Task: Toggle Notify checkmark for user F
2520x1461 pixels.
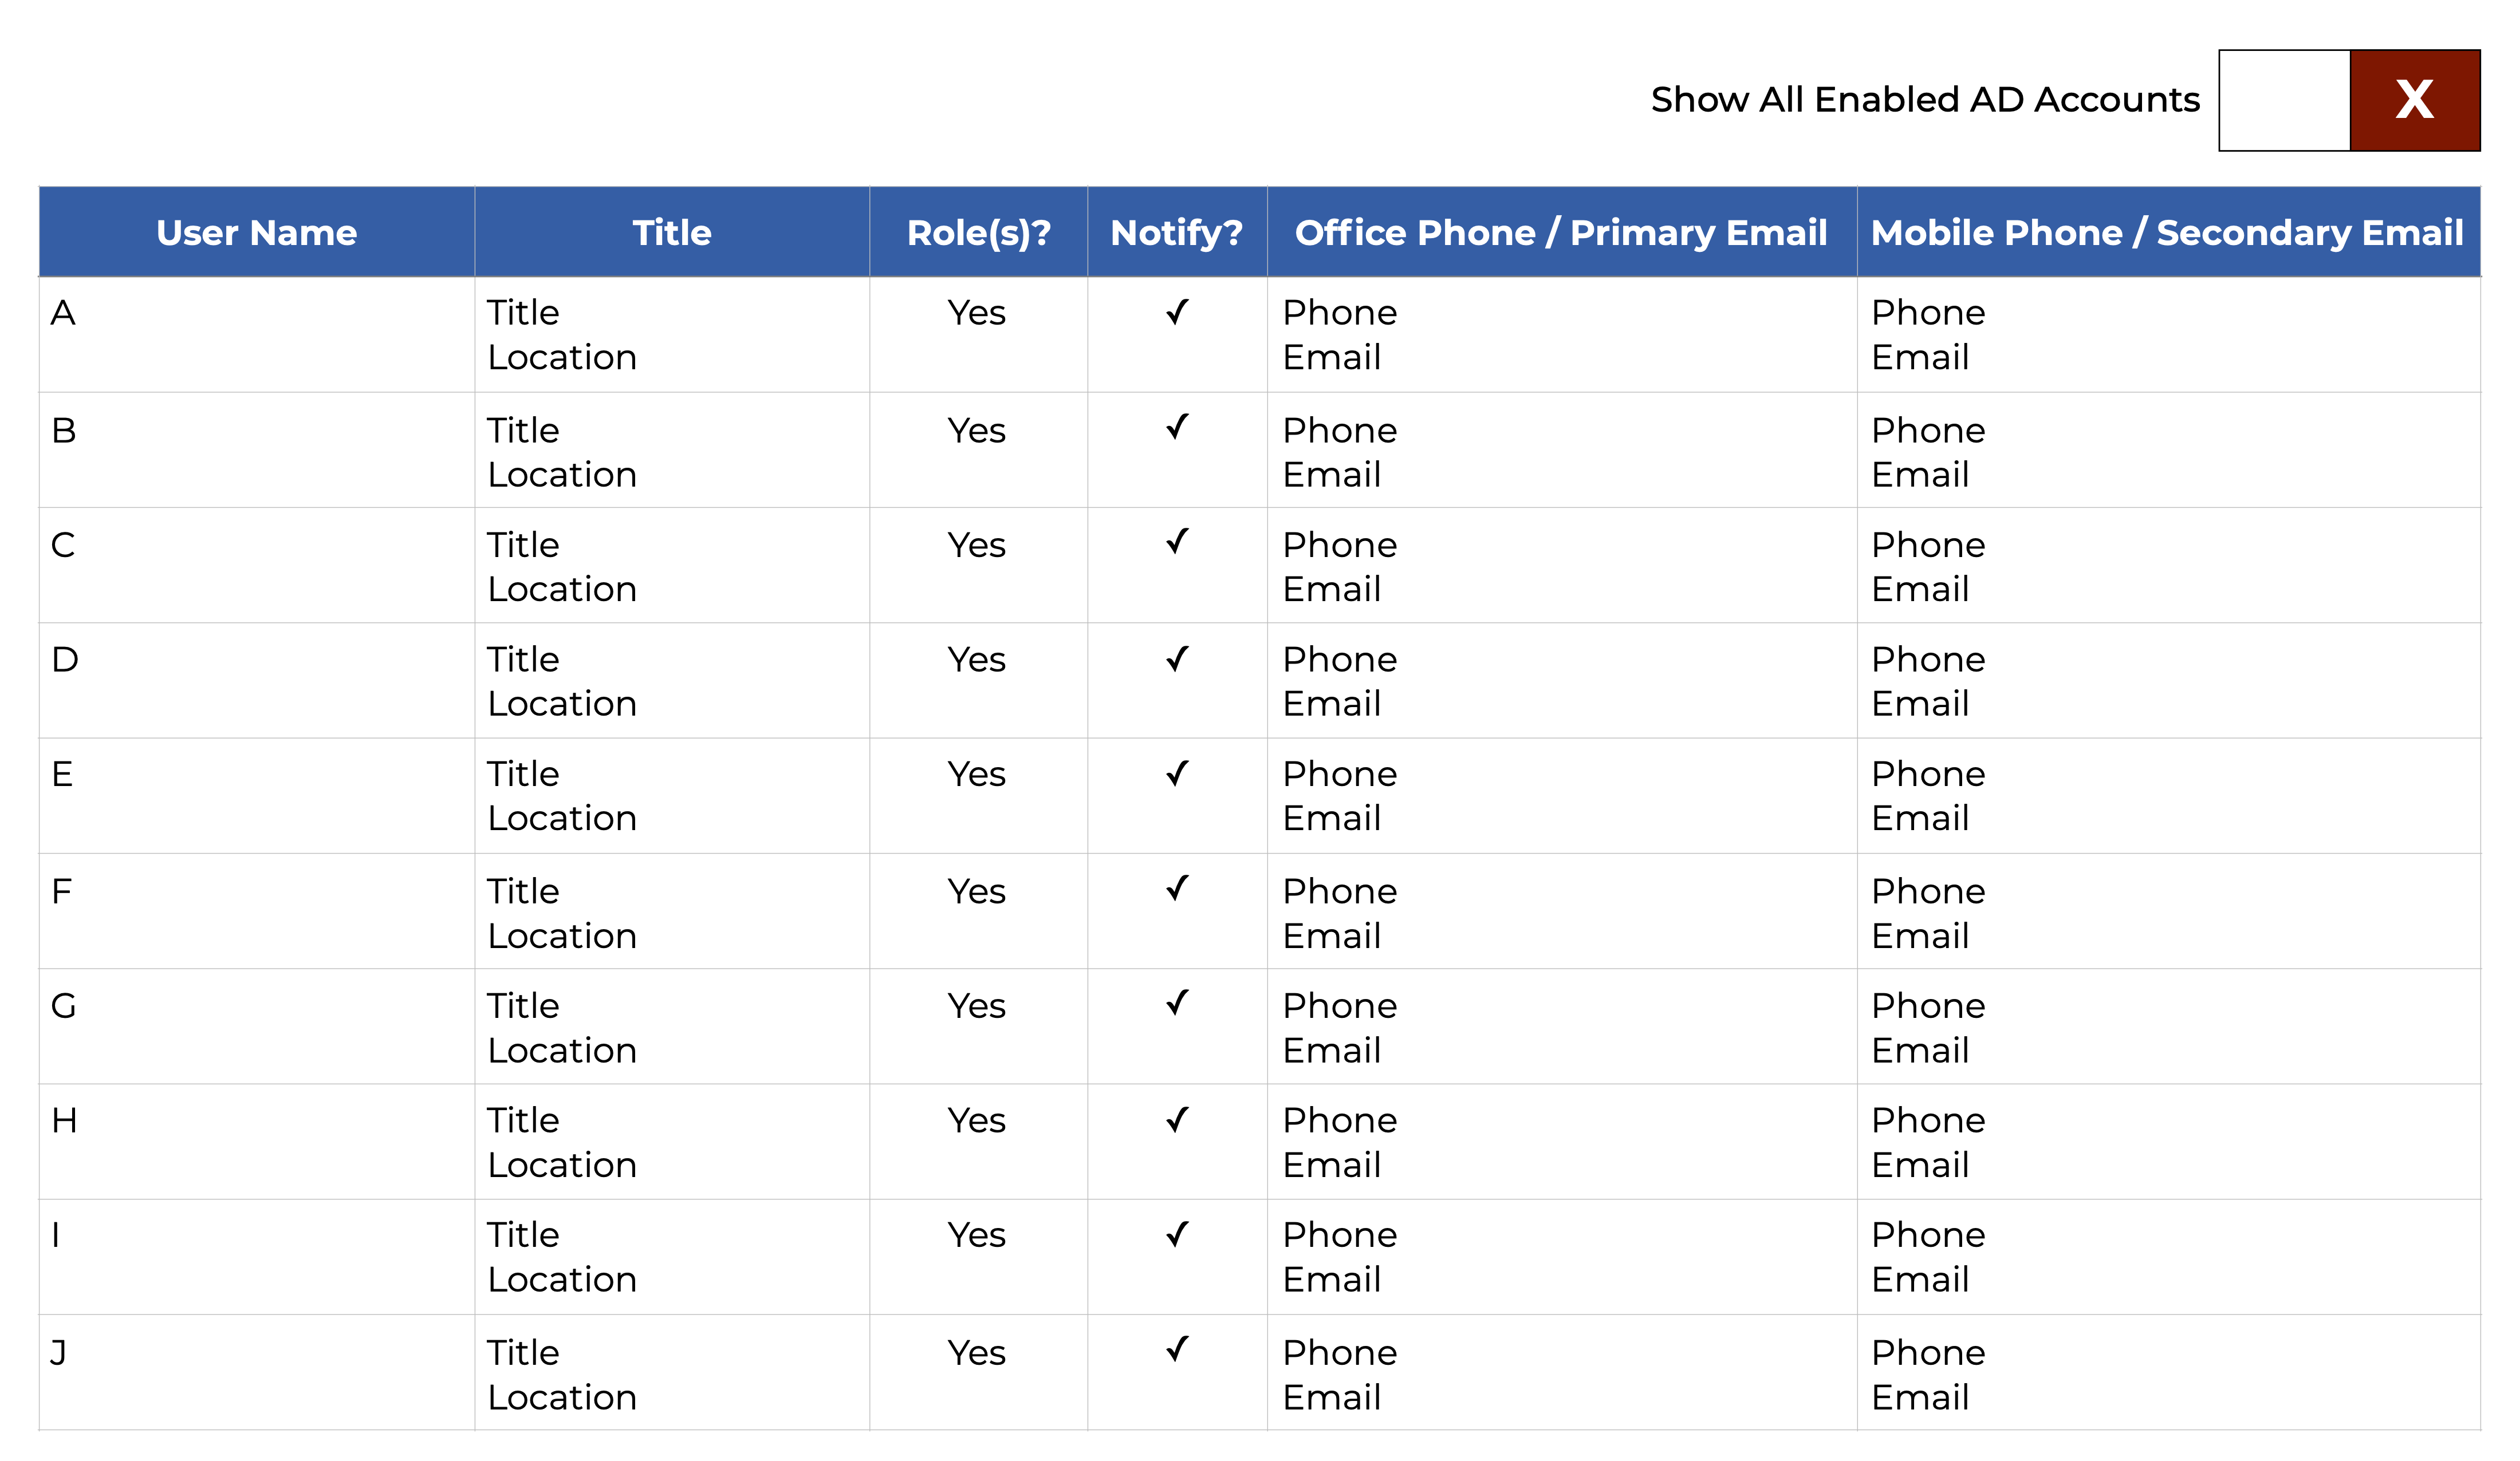Action: coord(1177,889)
